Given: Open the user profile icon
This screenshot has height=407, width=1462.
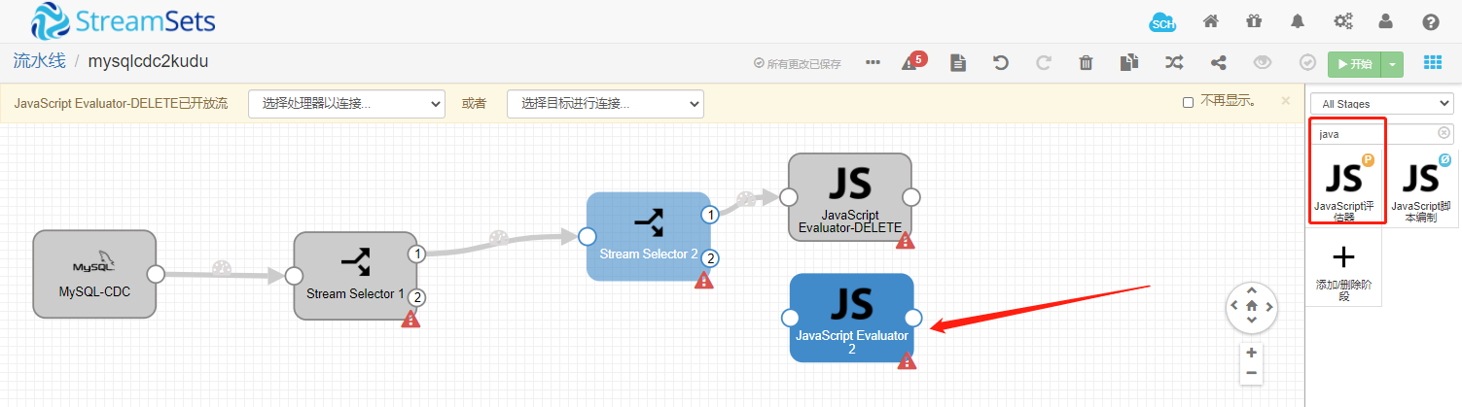Looking at the screenshot, I should (x=1386, y=21).
